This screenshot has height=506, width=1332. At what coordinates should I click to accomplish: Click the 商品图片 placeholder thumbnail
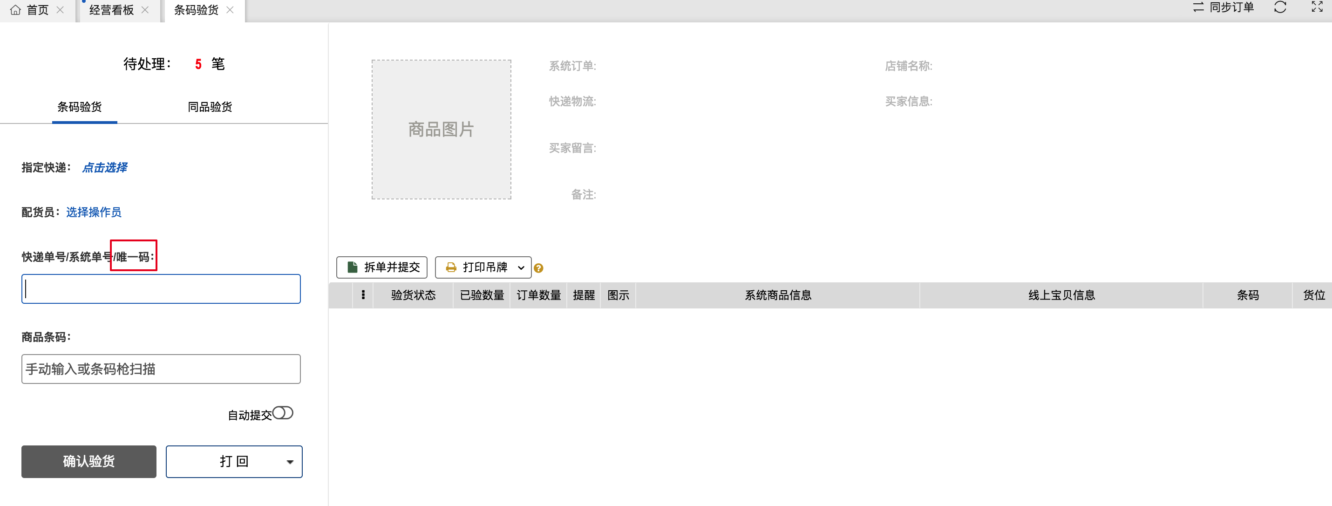[x=441, y=130]
